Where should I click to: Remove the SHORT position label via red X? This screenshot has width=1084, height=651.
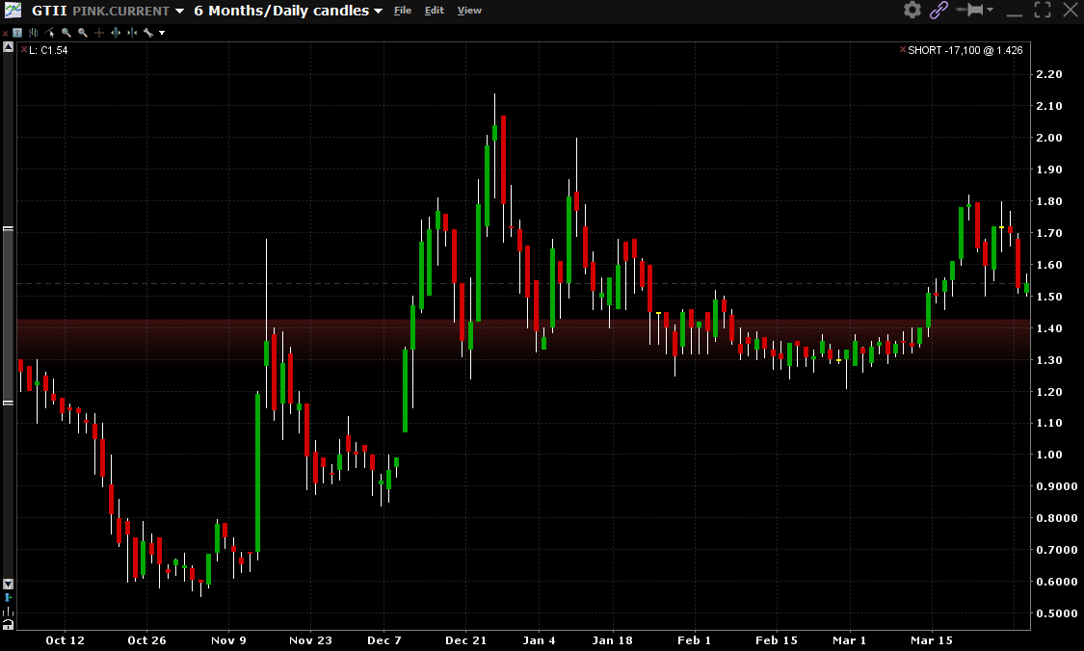(902, 50)
